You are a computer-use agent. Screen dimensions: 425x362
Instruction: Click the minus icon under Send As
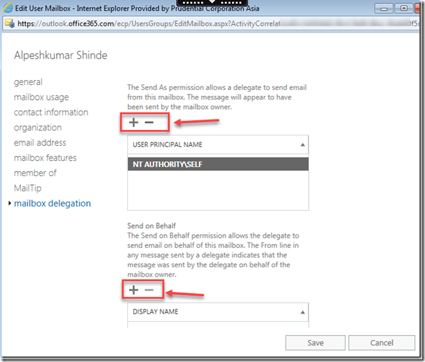click(x=149, y=122)
